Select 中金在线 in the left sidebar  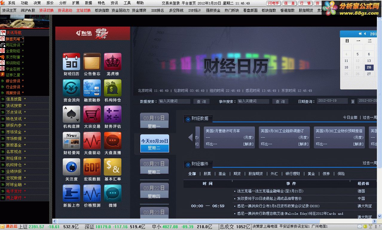[13, 69]
